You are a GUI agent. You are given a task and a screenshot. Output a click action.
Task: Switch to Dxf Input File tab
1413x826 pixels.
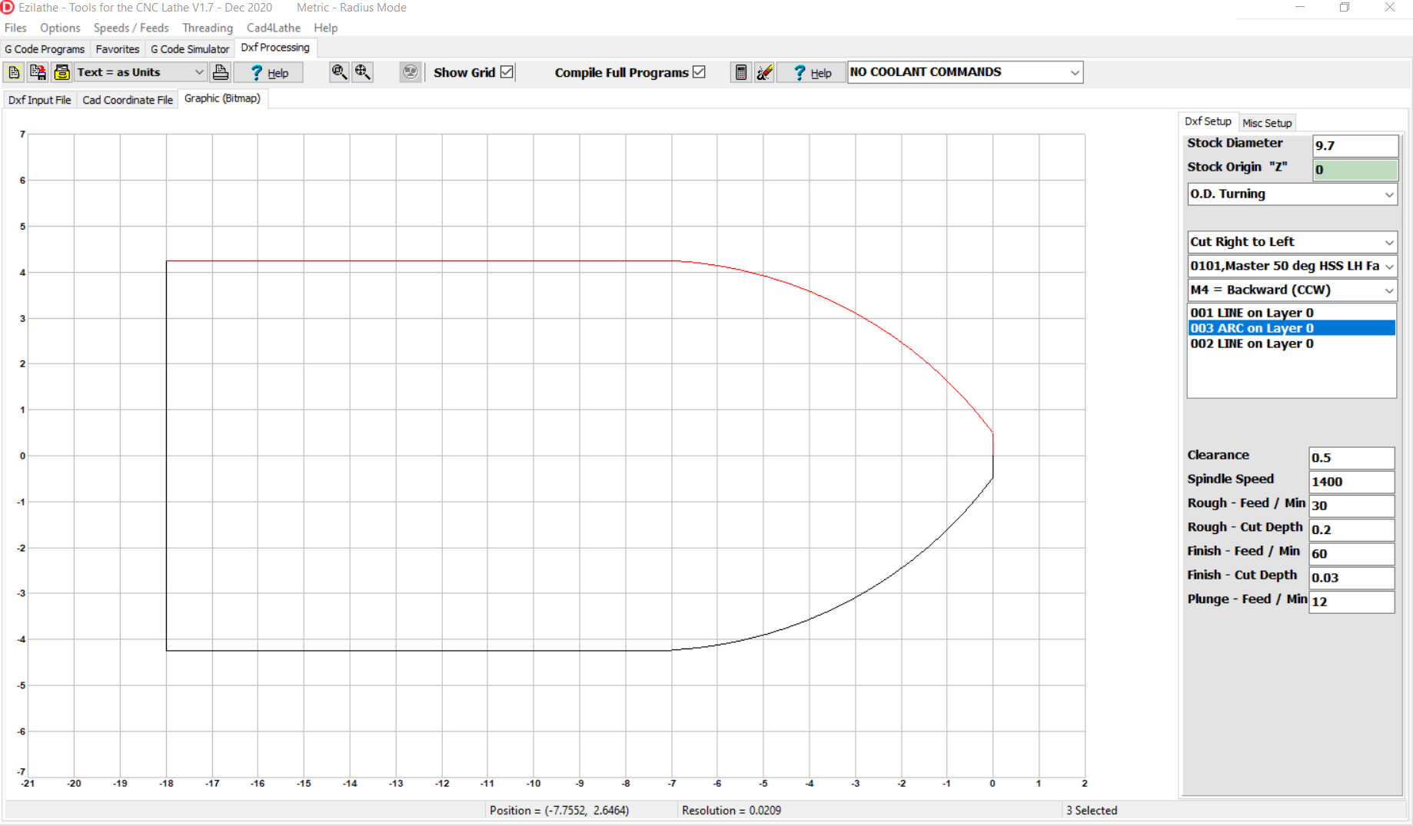point(40,100)
